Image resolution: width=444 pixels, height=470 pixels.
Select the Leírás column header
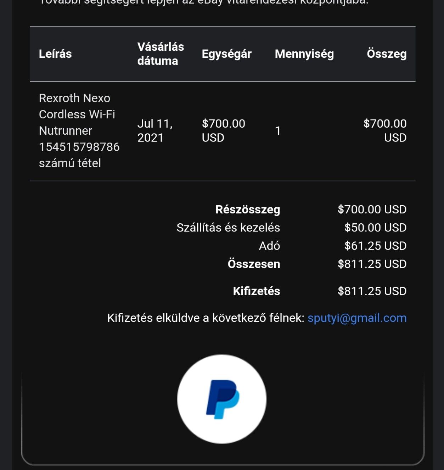tap(55, 54)
